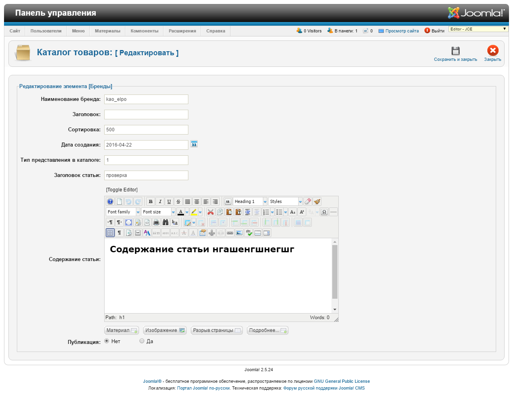
Task: Click the New Document icon in editor
Action: pyautogui.click(x=119, y=201)
